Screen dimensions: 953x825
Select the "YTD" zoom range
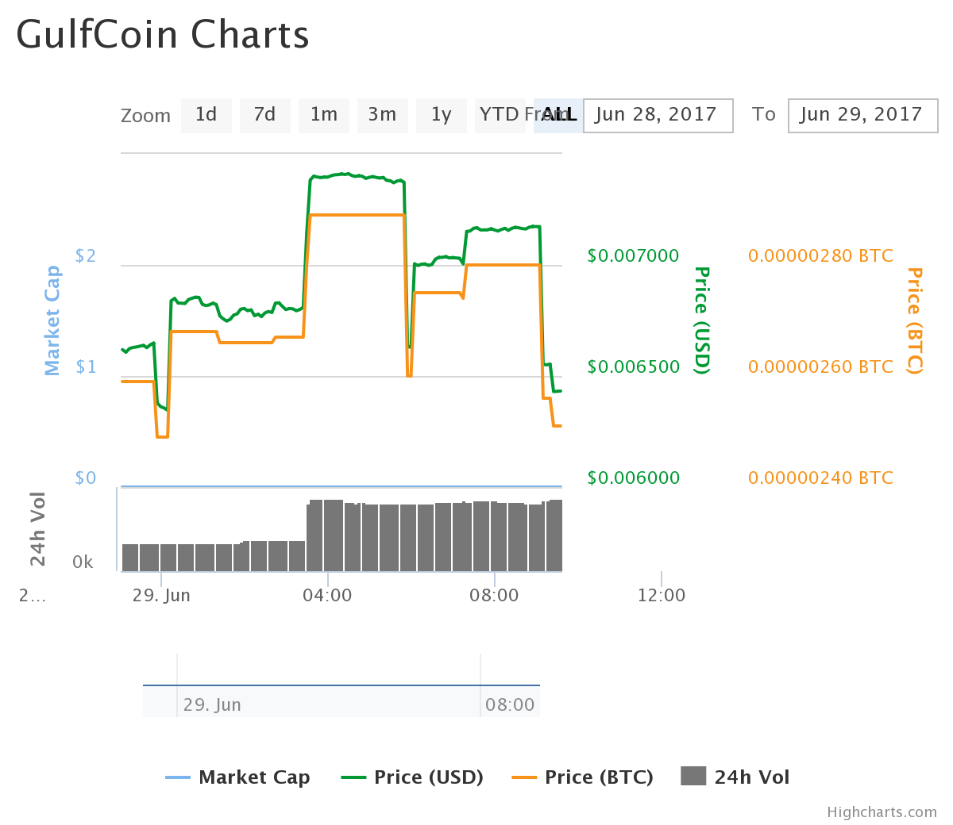[x=500, y=114]
